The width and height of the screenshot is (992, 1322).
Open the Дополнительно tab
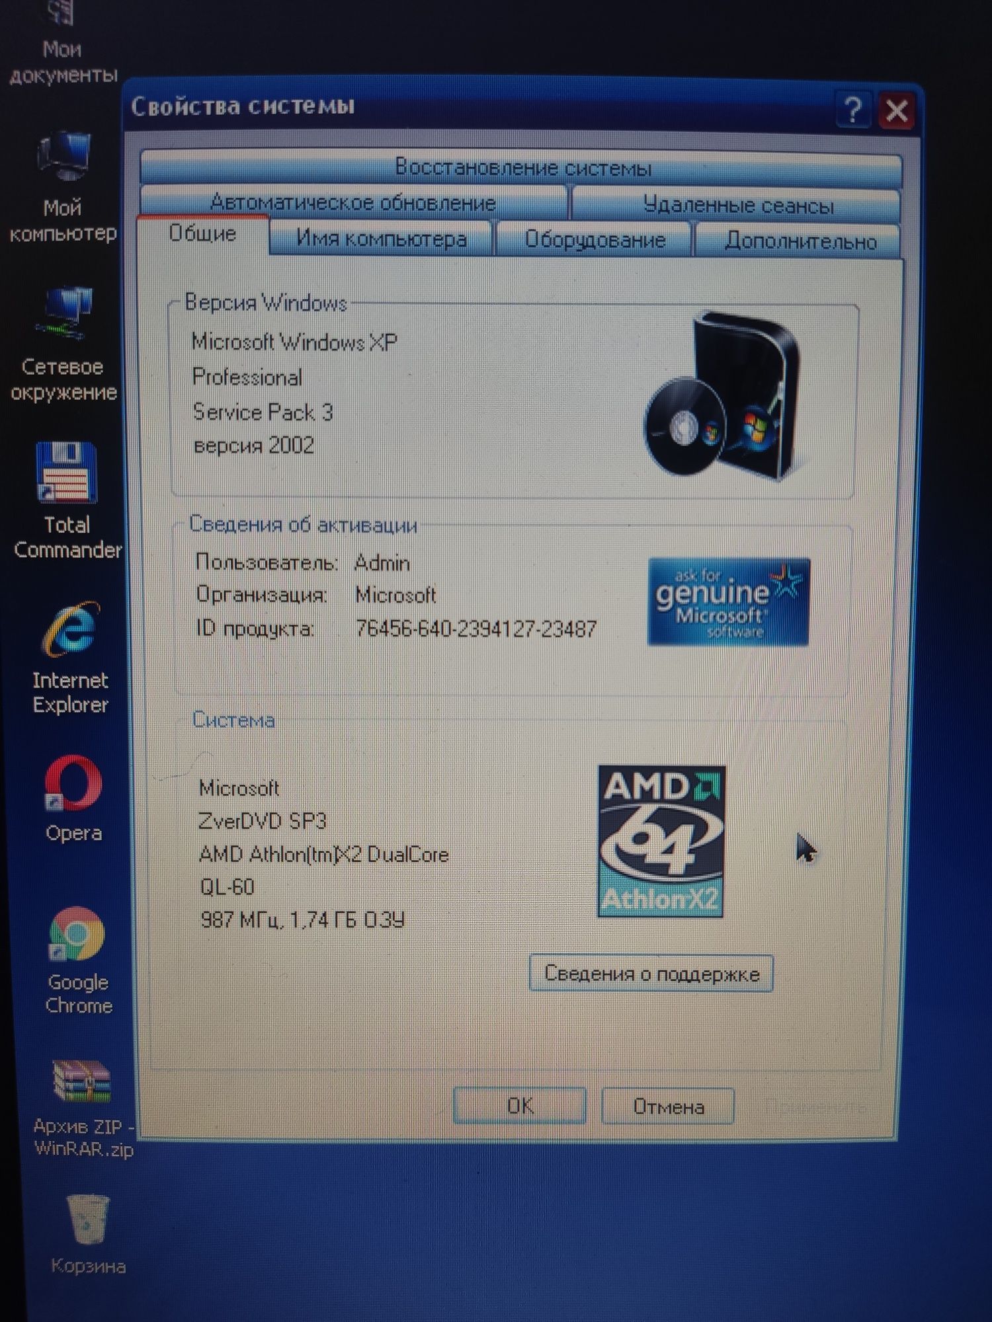tap(799, 241)
